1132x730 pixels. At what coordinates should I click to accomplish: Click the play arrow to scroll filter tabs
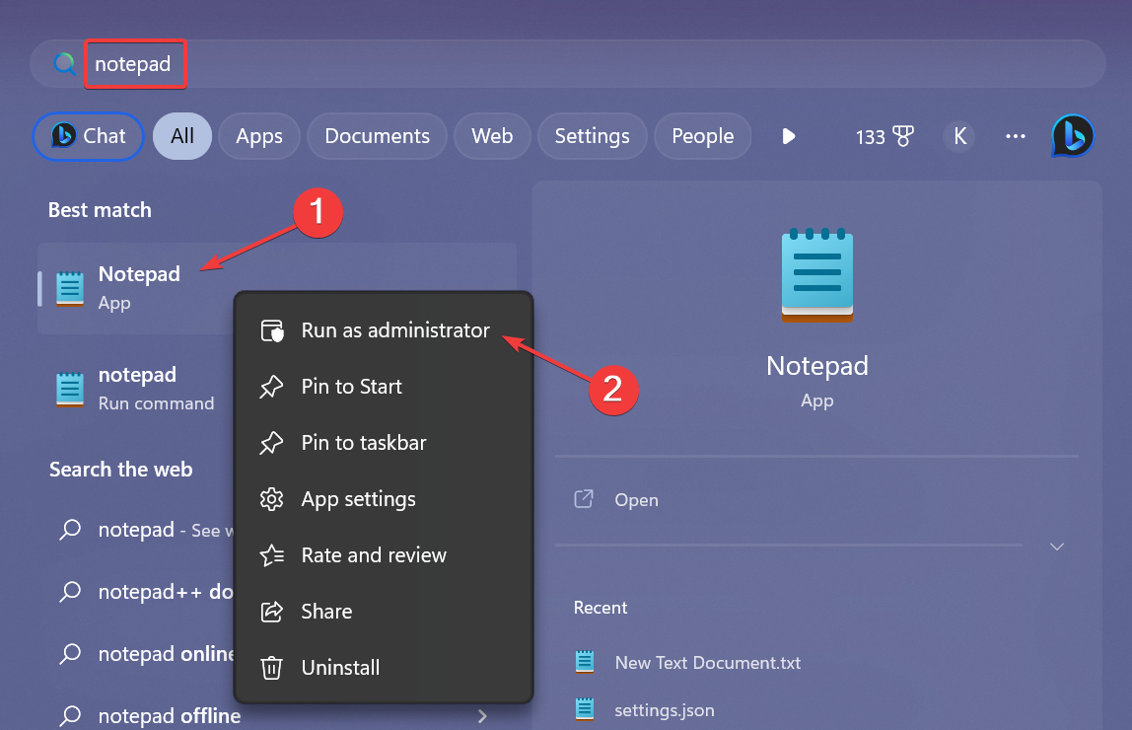[788, 136]
